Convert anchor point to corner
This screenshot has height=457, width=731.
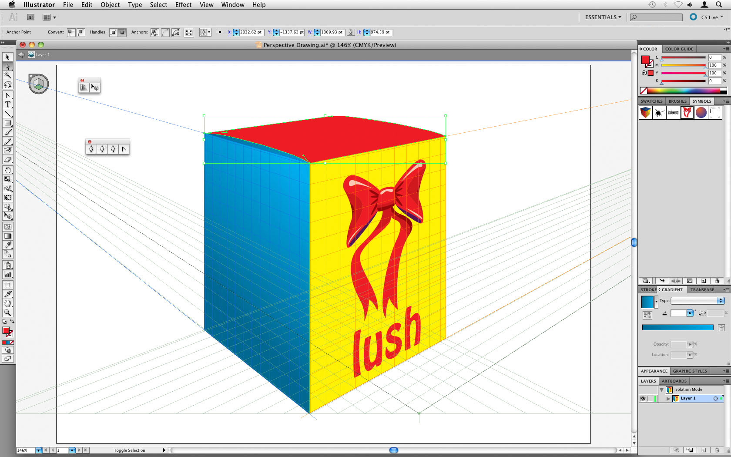pyautogui.click(x=71, y=32)
